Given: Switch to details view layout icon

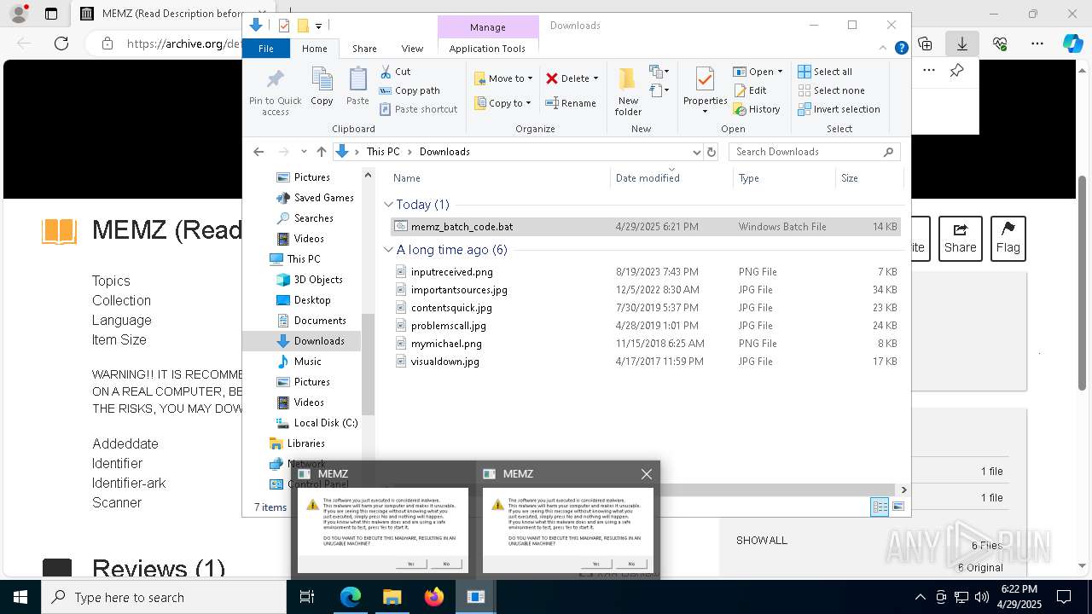Looking at the screenshot, I should click(880, 507).
